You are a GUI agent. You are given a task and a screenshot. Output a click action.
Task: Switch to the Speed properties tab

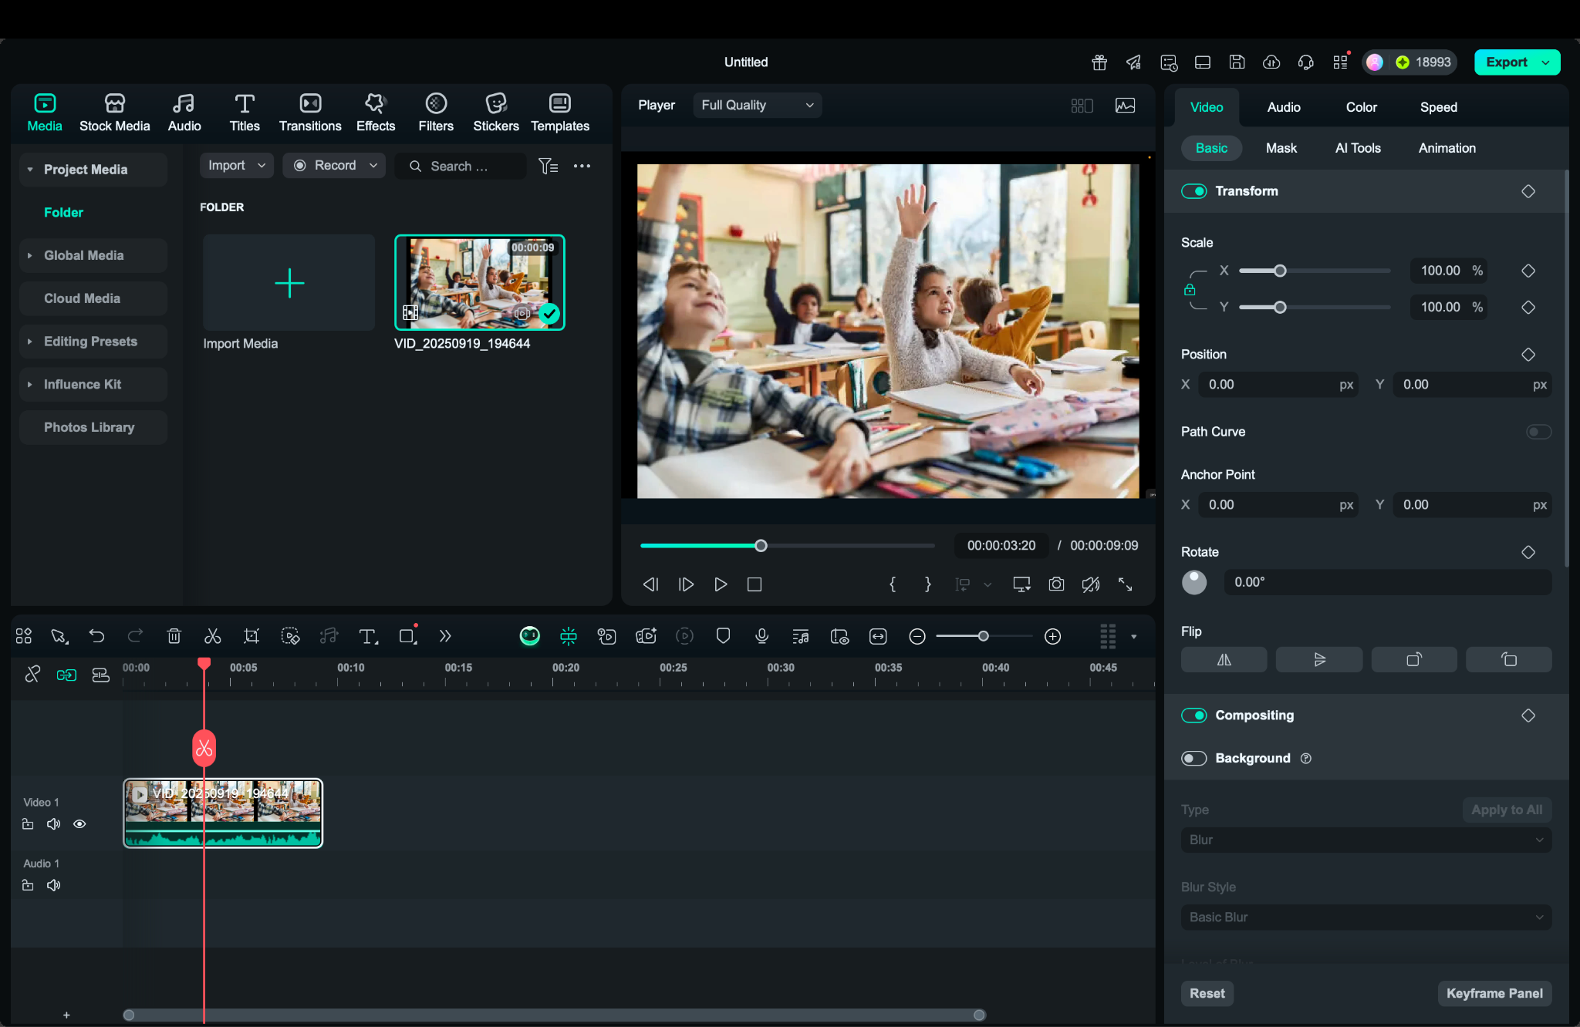coord(1438,107)
